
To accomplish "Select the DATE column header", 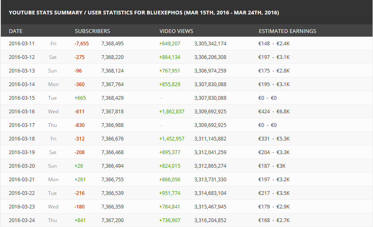I will coord(16,31).
